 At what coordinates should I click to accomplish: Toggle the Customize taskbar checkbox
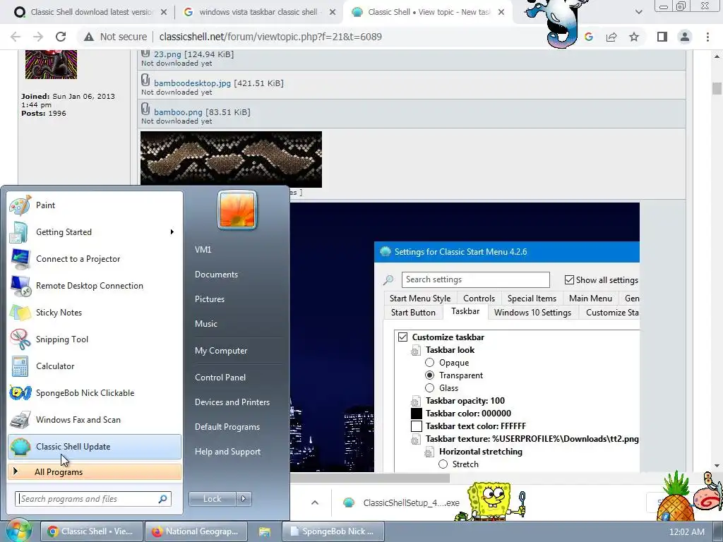click(x=403, y=337)
